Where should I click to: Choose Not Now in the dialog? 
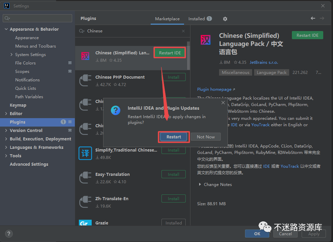[206, 137]
